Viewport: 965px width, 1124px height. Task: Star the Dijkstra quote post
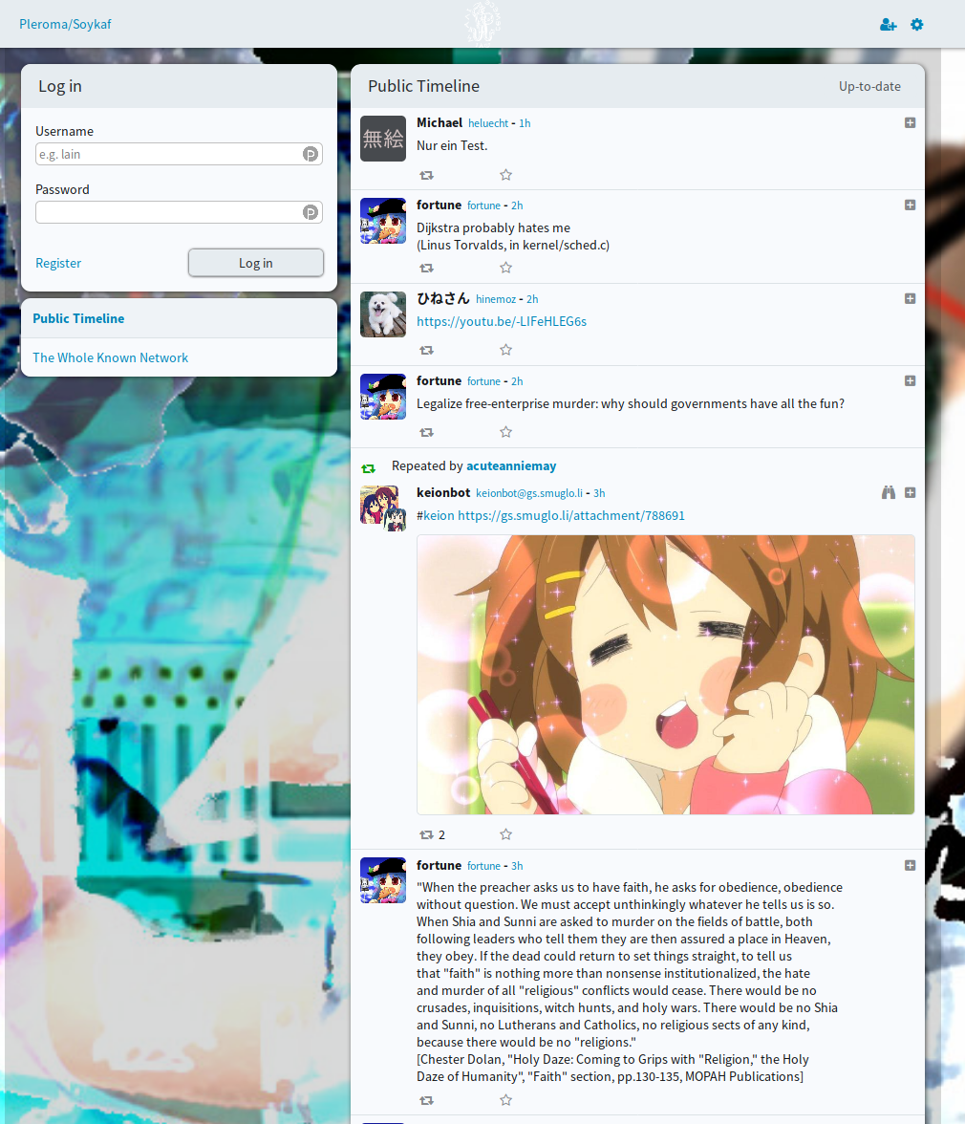pyautogui.click(x=506, y=268)
